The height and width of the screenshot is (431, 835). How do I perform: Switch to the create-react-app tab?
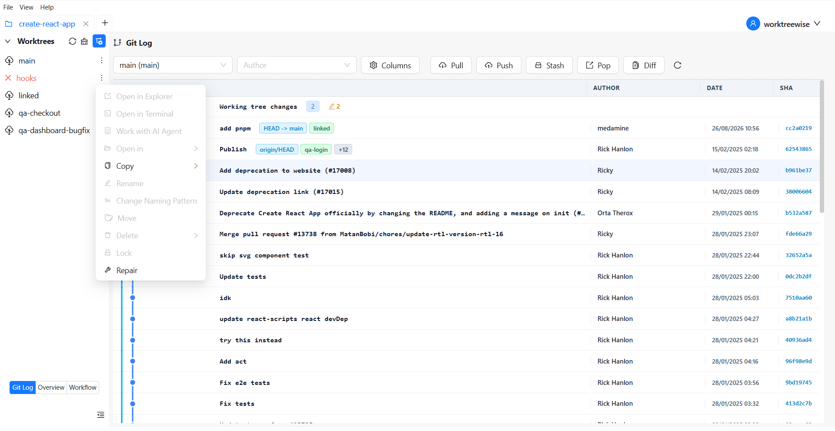tap(47, 24)
